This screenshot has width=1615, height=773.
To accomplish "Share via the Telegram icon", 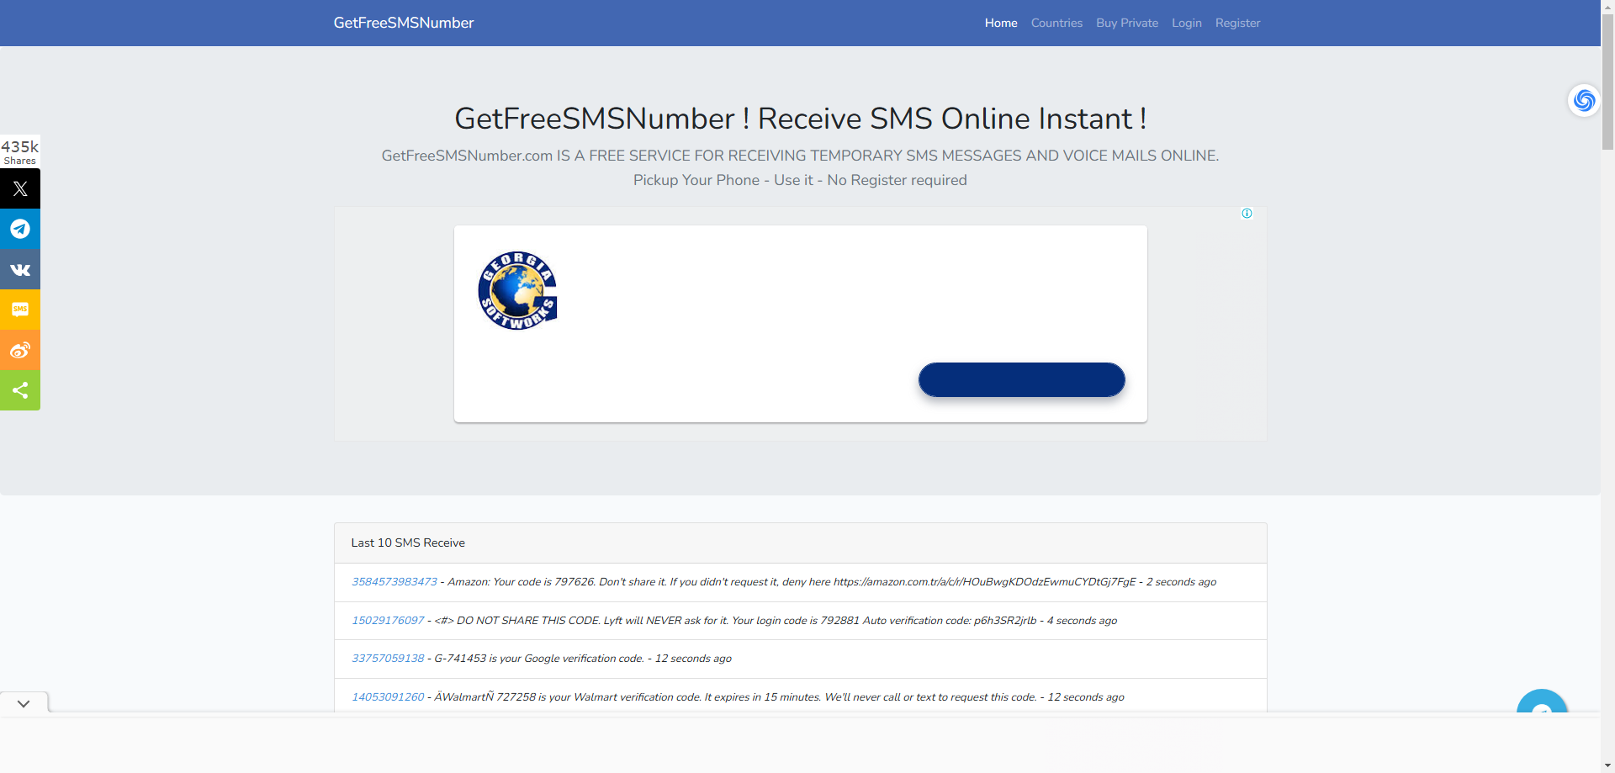I will 20,229.
